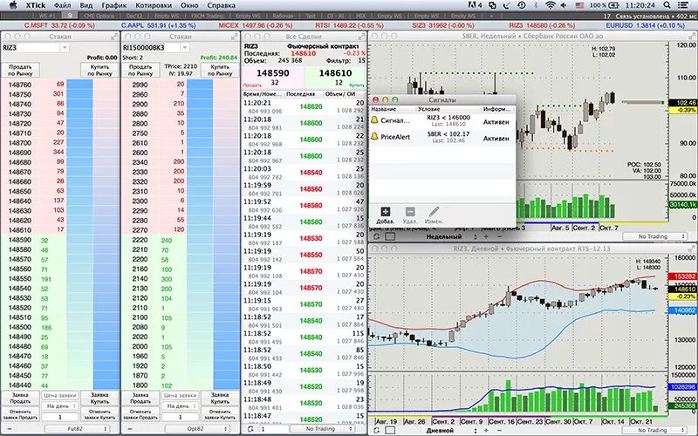Screen dimensions: 698x436
Task: Open Spotlight search in menu bar
Action: [x=667, y=5]
